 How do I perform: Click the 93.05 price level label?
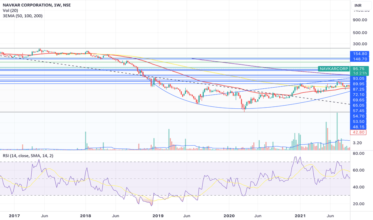(x=359, y=78)
